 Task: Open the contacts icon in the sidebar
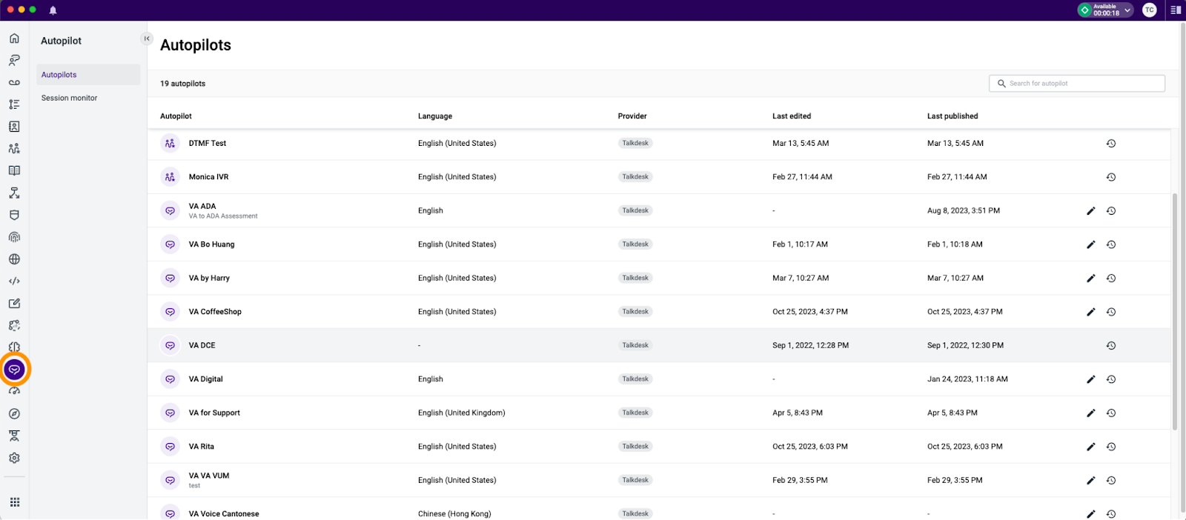tap(14, 127)
